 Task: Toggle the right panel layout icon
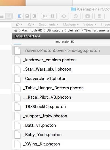pos(34,16)
